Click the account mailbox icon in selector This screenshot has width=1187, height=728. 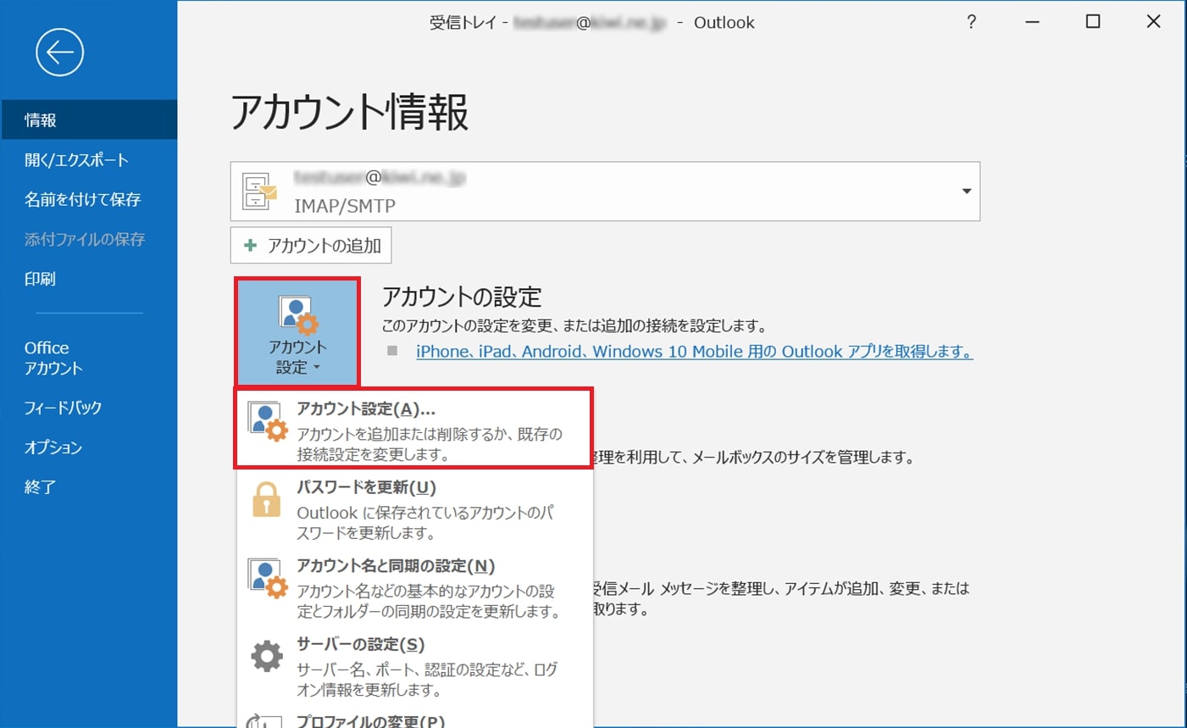(260, 192)
